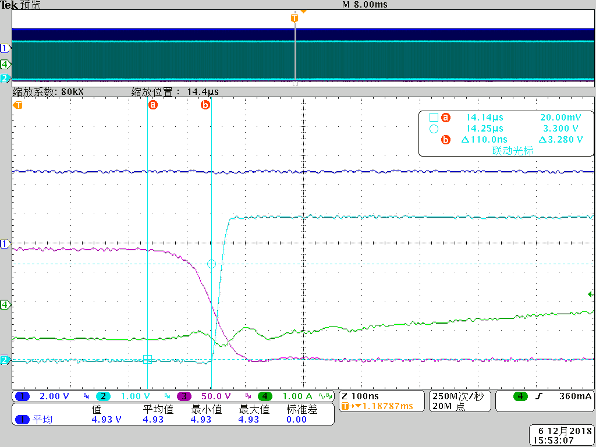Screen dimensions: 596x447
Task: Click the Tek 预览 status label
Action: point(20,5)
